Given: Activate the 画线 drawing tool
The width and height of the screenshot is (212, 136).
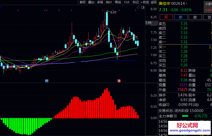Looking at the screenshot, I should (118, 2).
